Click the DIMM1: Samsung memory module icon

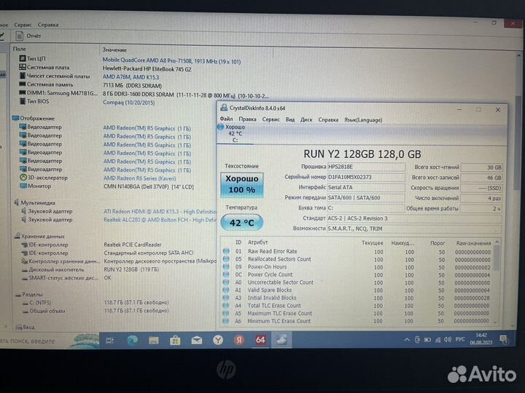23,92
